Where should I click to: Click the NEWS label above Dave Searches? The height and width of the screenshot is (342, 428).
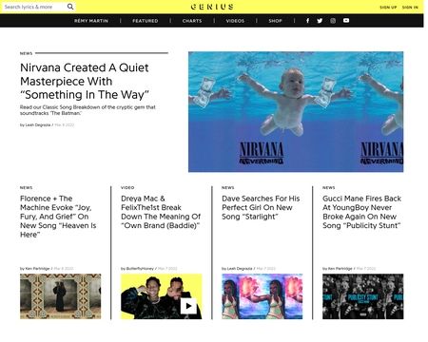click(x=227, y=188)
